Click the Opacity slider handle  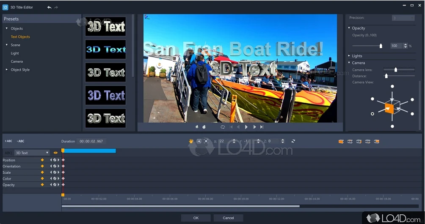(381, 46)
